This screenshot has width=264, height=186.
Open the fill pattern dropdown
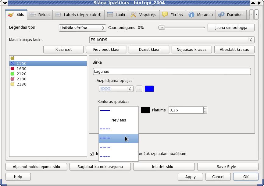pyautogui.click(x=116, y=89)
